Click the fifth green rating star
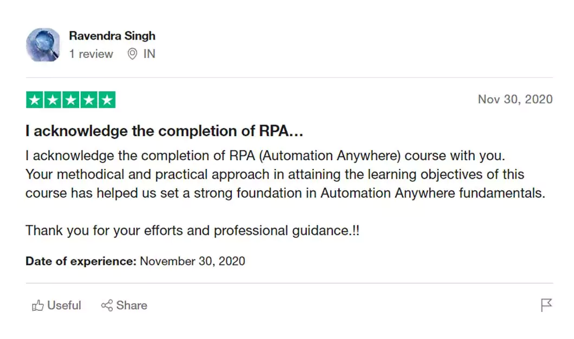The image size is (574, 339). pos(107,100)
